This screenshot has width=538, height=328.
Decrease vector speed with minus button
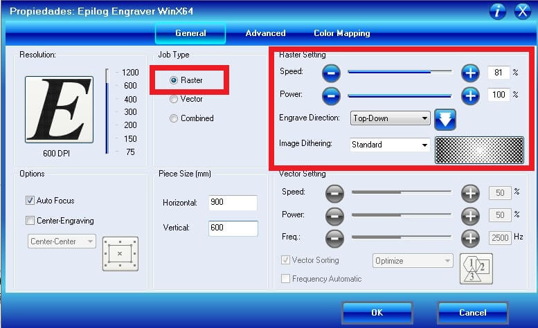click(x=334, y=193)
